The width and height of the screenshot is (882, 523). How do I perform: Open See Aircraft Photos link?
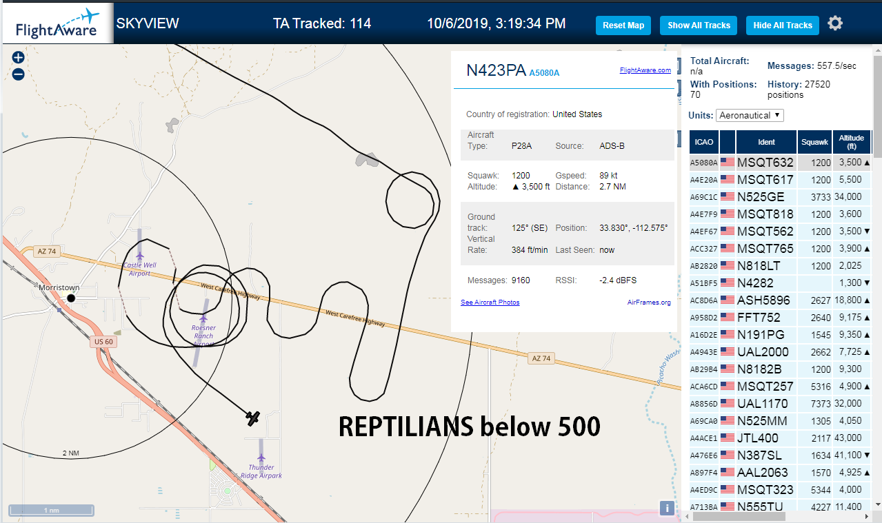coord(490,302)
